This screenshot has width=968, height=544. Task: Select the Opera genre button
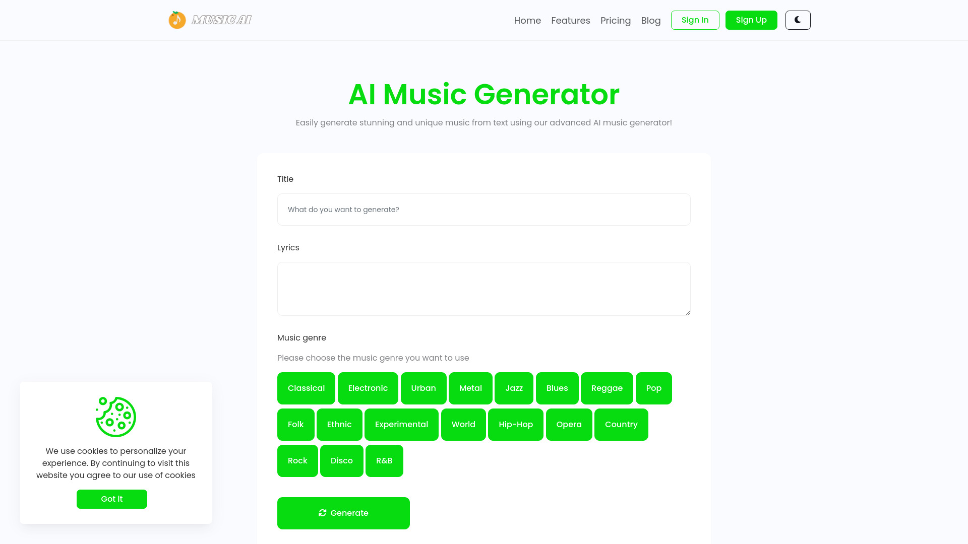click(568, 425)
